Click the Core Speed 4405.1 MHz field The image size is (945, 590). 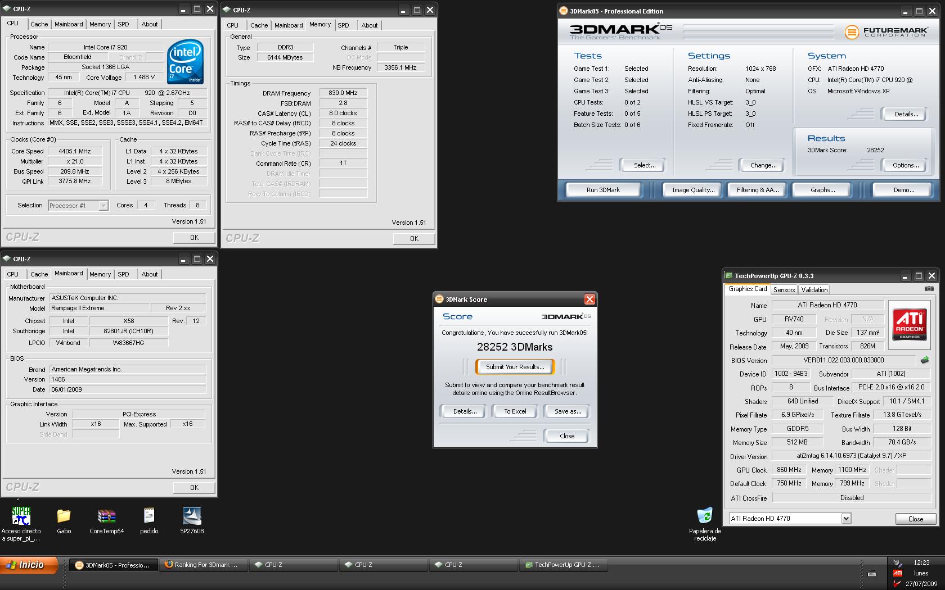click(75, 151)
